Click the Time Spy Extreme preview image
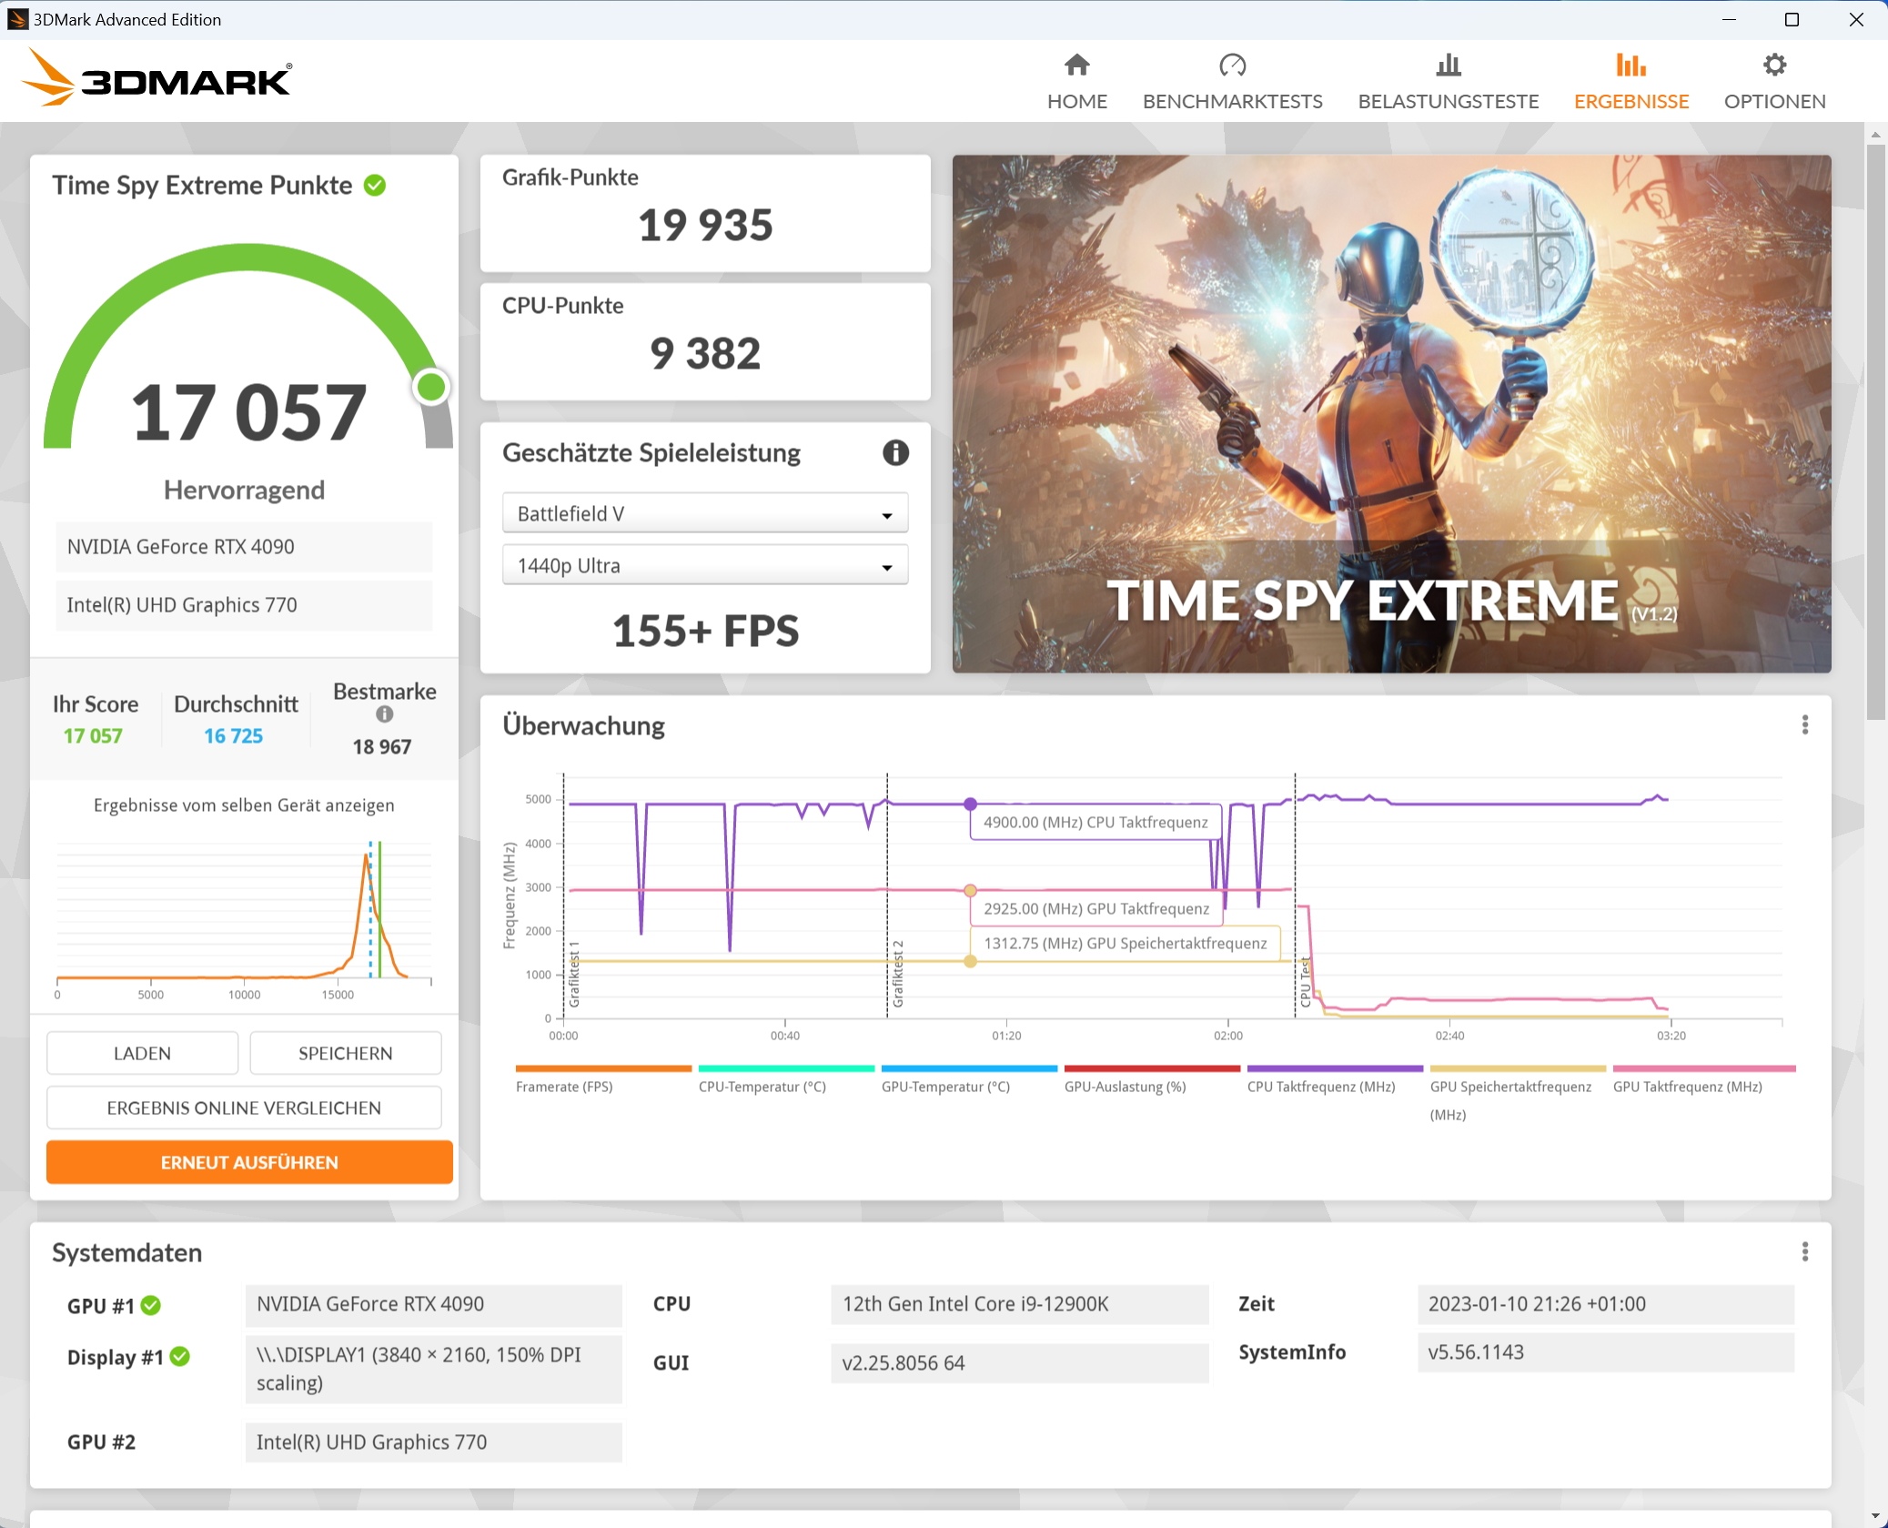The image size is (1888, 1528). (x=1390, y=414)
